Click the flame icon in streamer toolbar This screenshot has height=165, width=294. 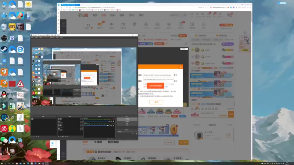tap(146, 24)
